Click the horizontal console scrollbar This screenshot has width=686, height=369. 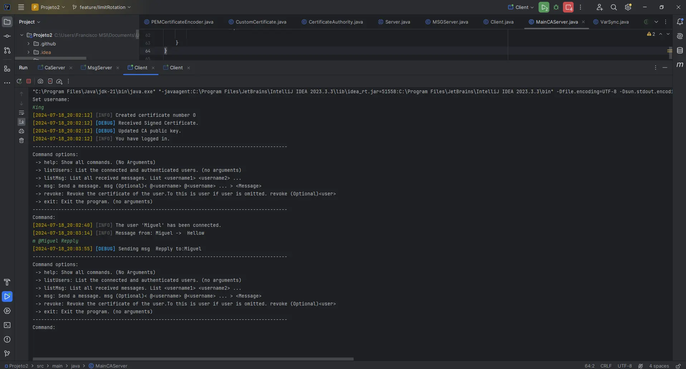(193, 359)
